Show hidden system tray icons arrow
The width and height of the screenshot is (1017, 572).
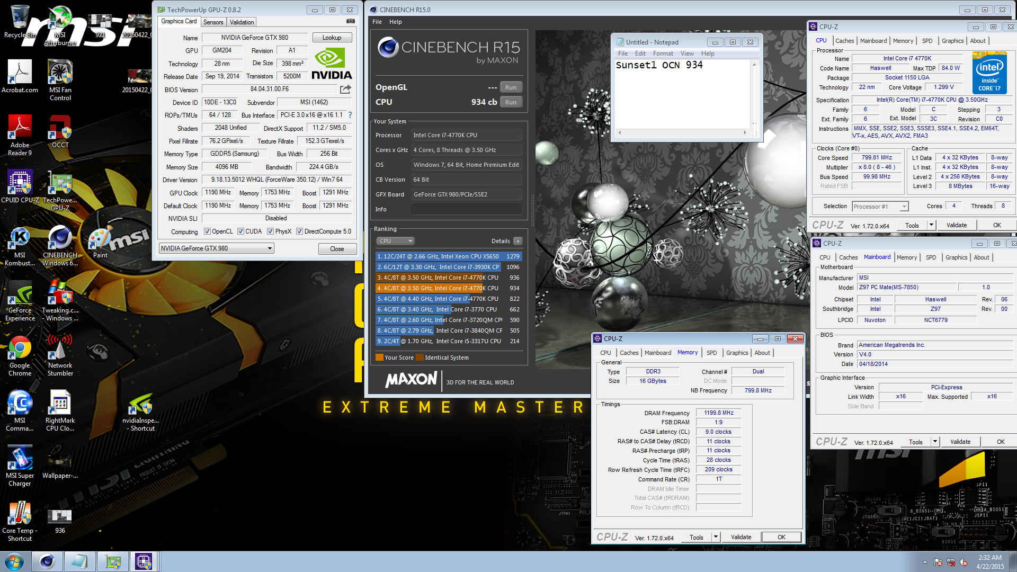point(925,562)
